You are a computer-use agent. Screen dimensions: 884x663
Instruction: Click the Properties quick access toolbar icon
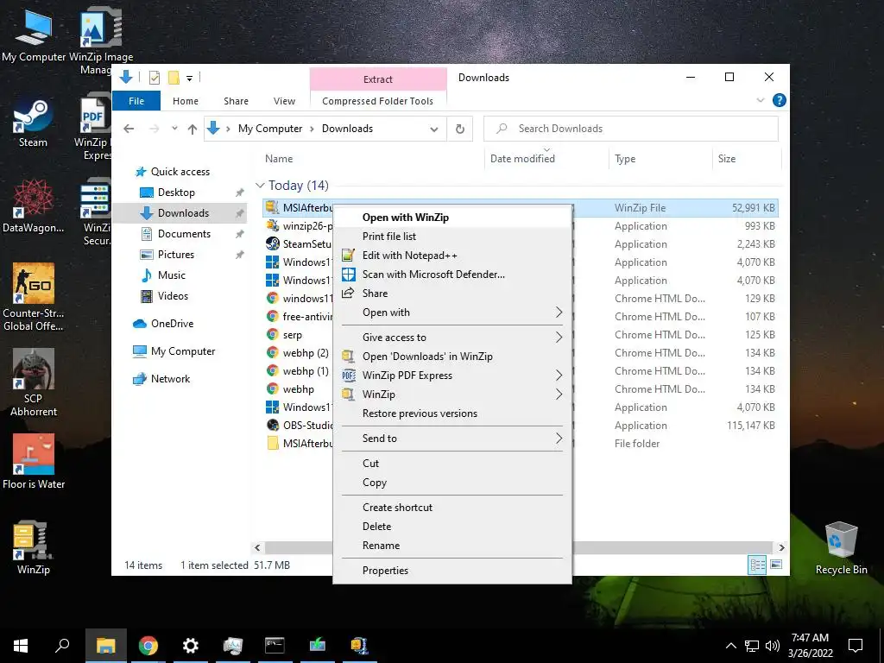click(154, 78)
